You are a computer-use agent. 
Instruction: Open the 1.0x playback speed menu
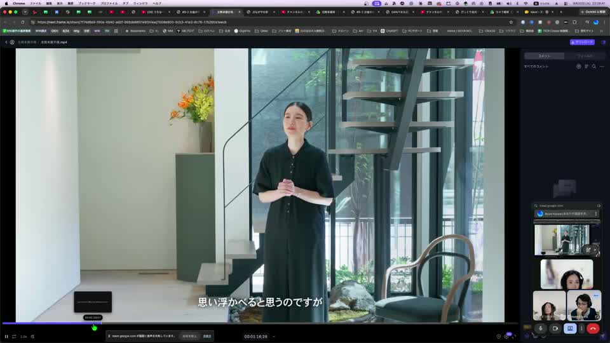tap(24, 337)
